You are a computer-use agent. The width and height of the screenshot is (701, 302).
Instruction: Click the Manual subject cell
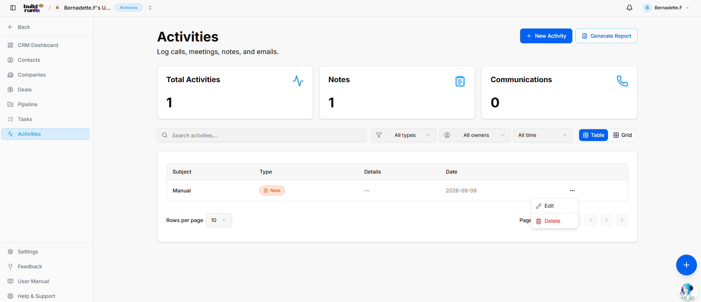coord(182,191)
